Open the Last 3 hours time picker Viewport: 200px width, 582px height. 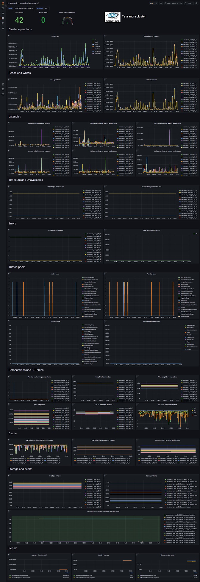pos(172,3)
